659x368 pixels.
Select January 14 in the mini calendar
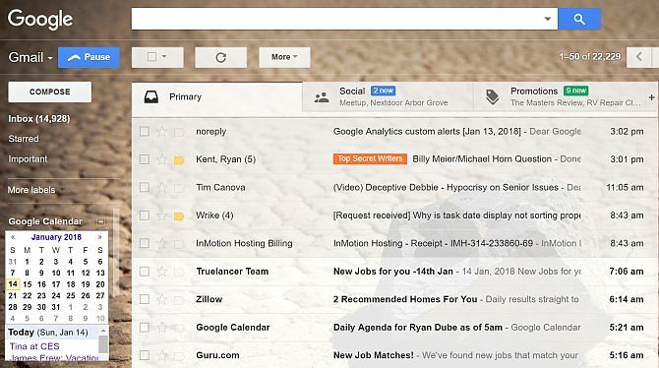click(13, 284)
